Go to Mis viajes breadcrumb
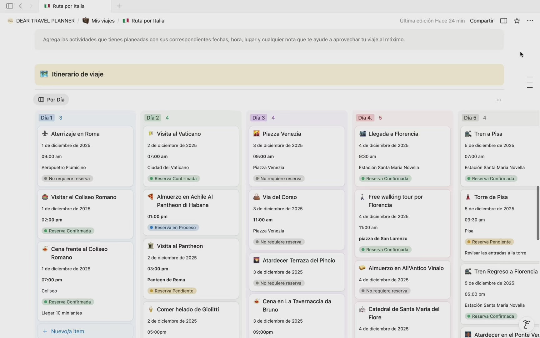The width and height of the screenshot is (540, 338). coord(103,21)
